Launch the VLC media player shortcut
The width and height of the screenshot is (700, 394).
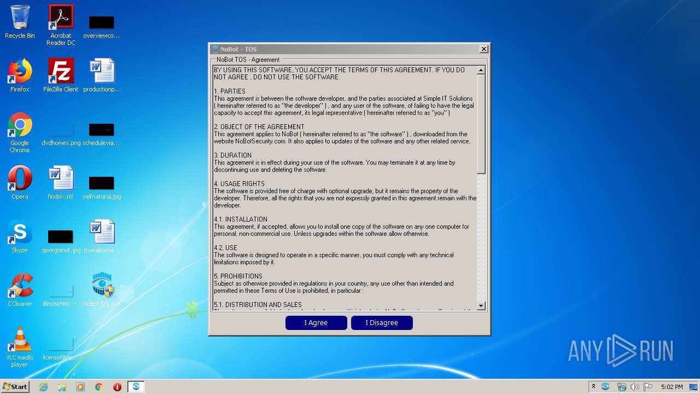(20, 347)
